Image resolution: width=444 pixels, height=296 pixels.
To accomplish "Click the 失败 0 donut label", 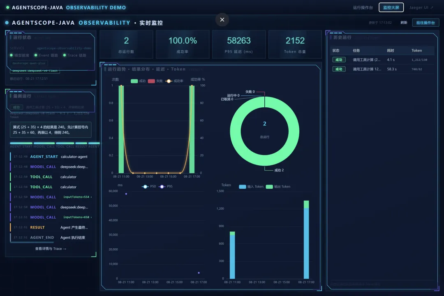I will (x=250, y=92).
